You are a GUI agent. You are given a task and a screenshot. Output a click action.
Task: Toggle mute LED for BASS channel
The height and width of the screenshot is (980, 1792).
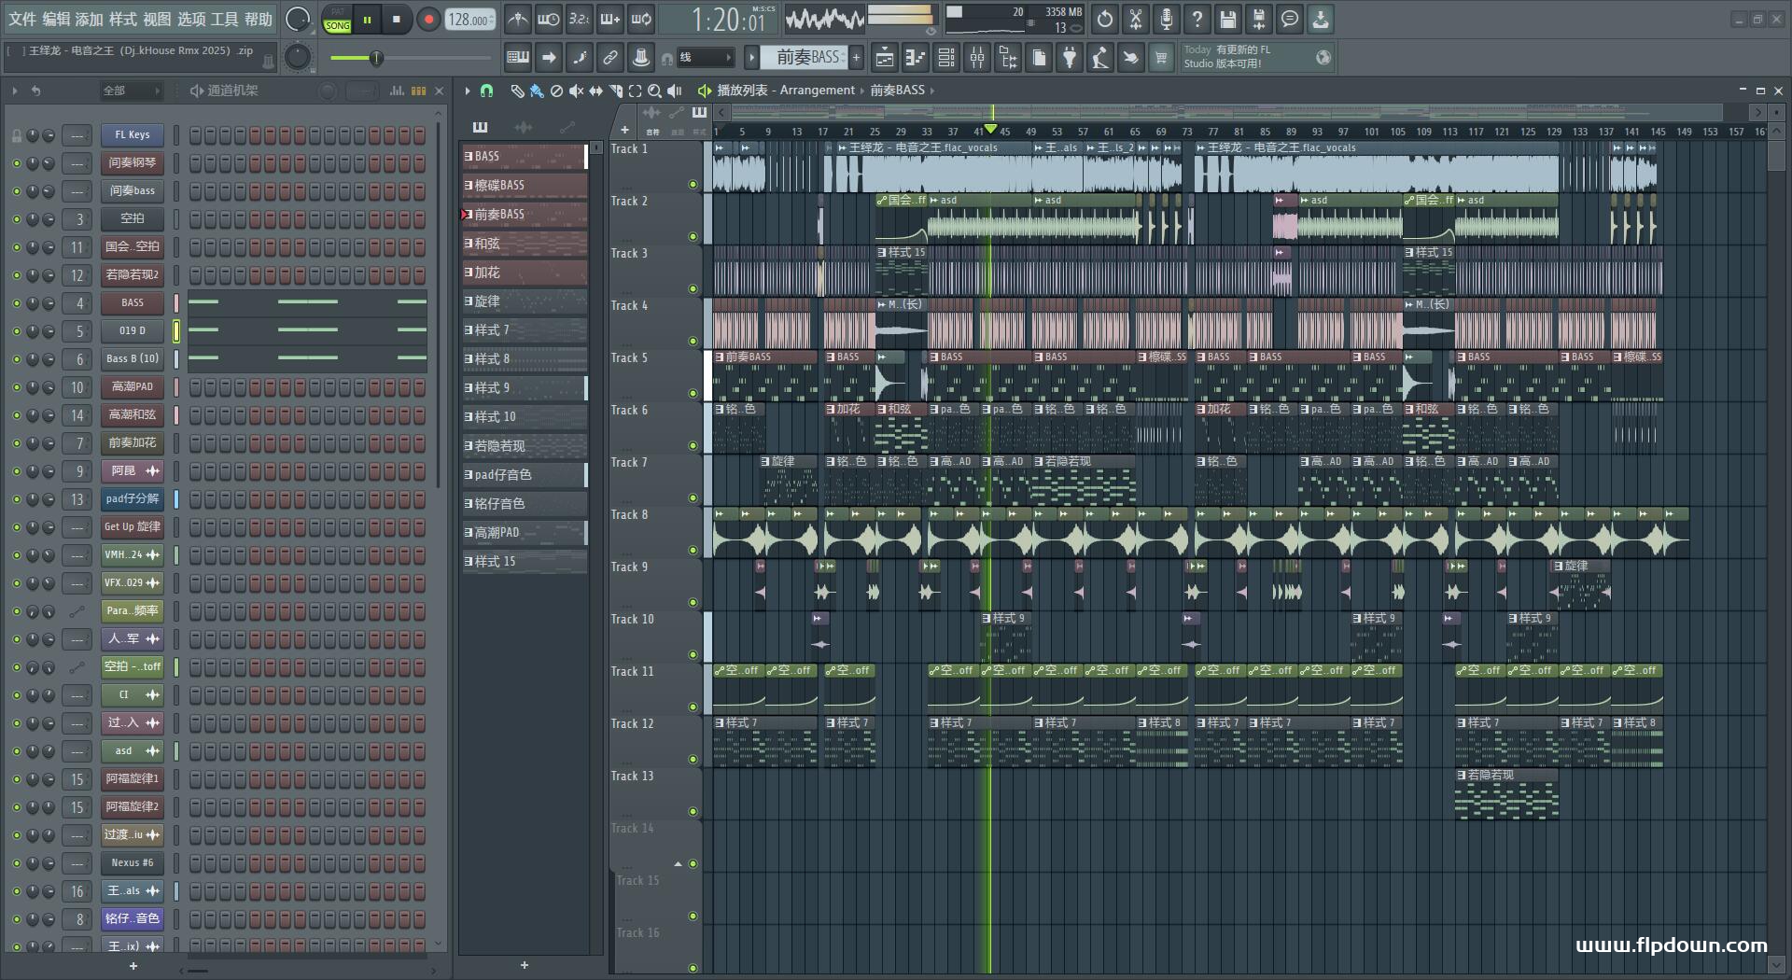16,303
